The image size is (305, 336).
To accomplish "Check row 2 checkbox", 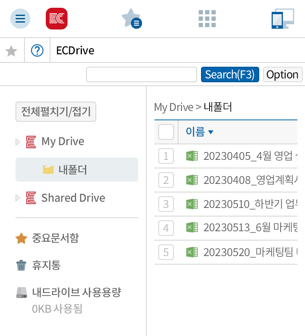I will tap(166, 180).
